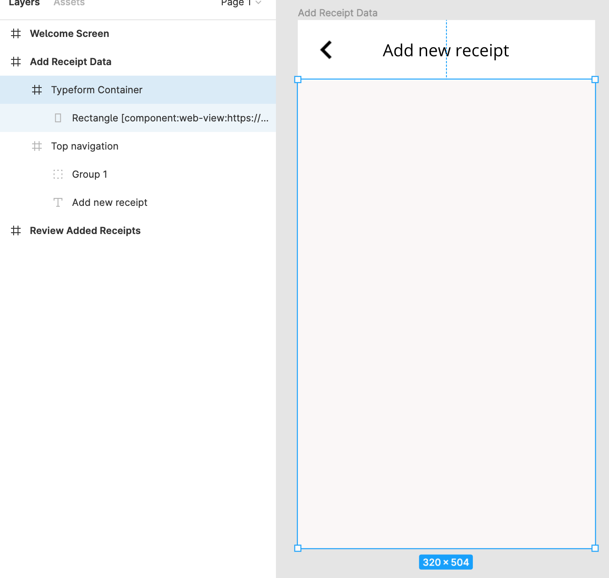Click the bottom-left selection resize handle
The height and width of the screenshot is (578, 609).
(x=298, y=548)
